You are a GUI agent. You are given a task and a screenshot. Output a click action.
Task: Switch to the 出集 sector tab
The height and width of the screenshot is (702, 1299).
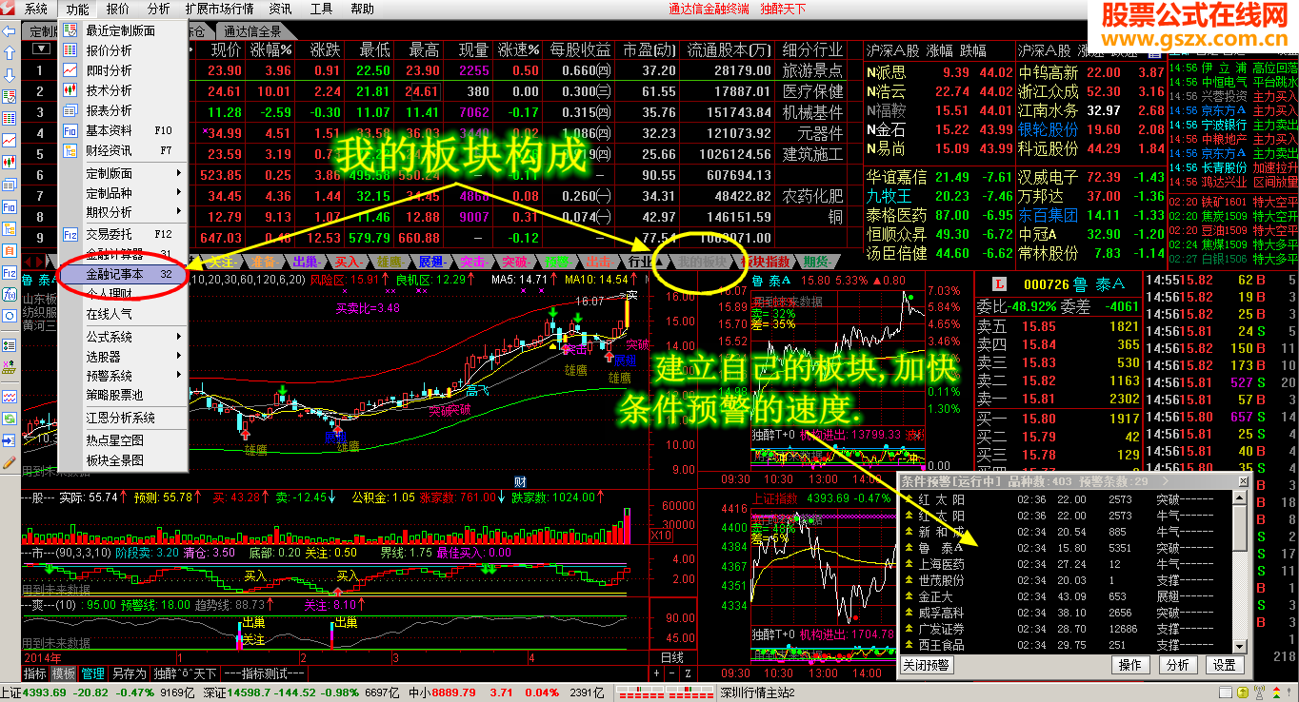[x=308, y=262]
